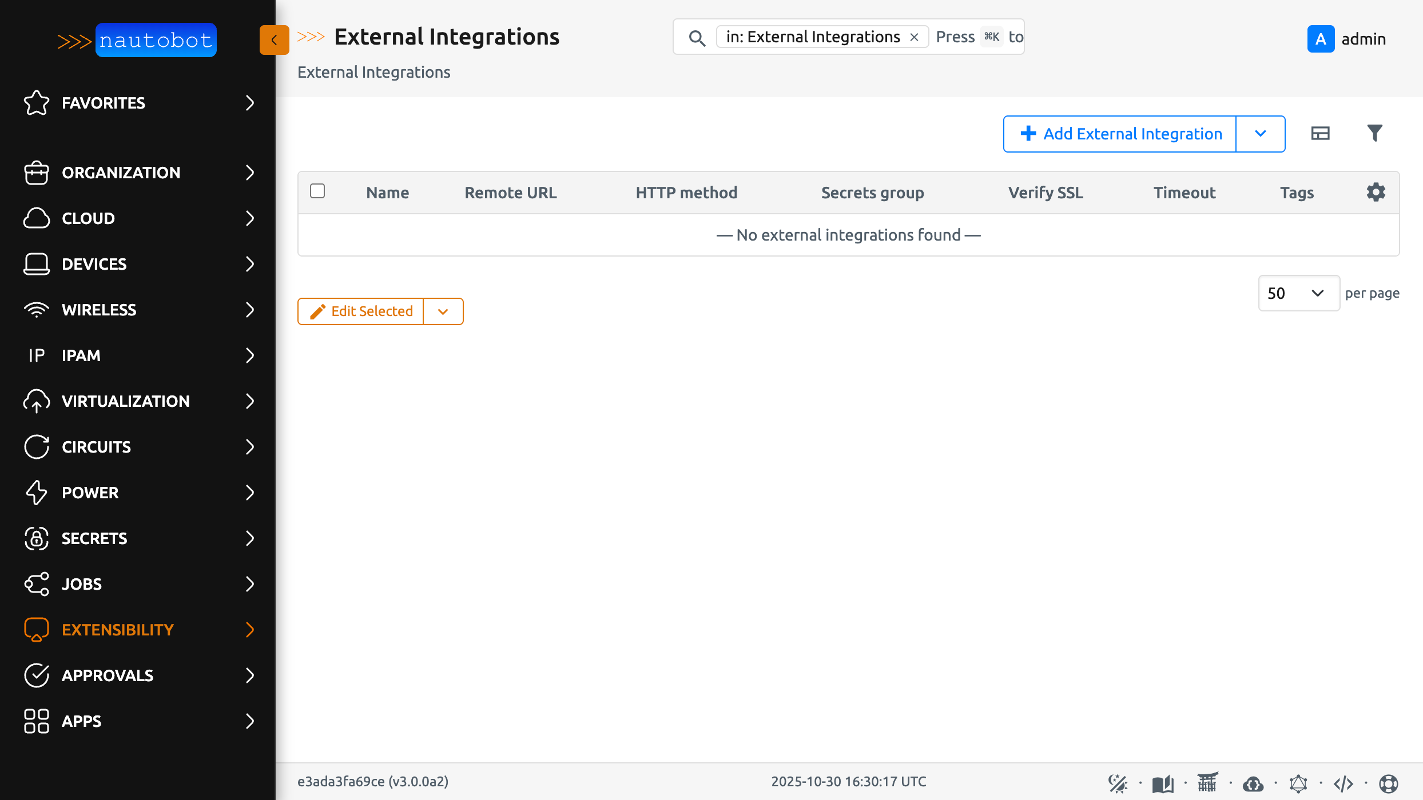Toggle the select-all checkbox in the table header
1423x800 pixels.
318,191
